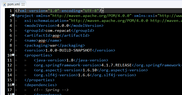Click the opening properties tag on line 10

(x=38, y=55)
